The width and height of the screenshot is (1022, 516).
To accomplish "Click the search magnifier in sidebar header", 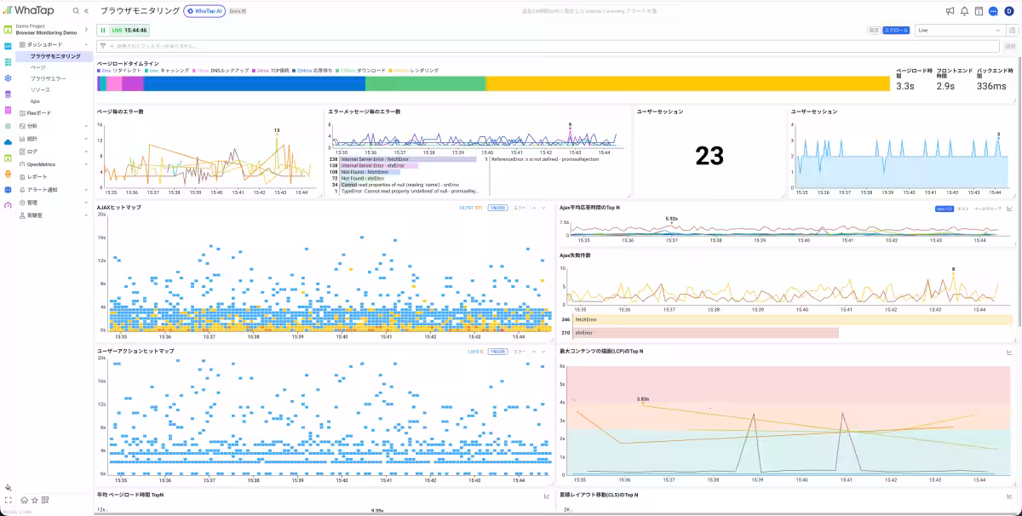I will [x=76, y=11].
